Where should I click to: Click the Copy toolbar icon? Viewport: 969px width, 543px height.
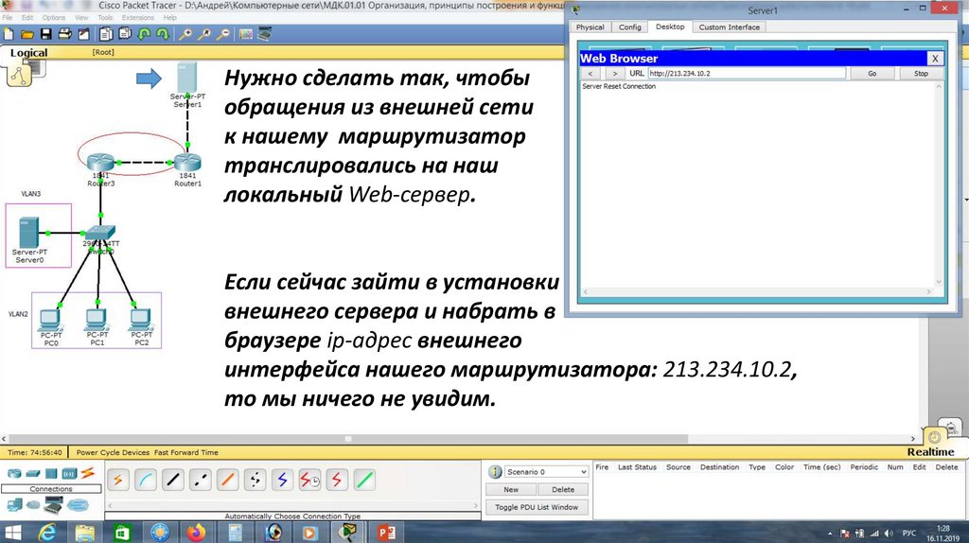tap(106, 35)
